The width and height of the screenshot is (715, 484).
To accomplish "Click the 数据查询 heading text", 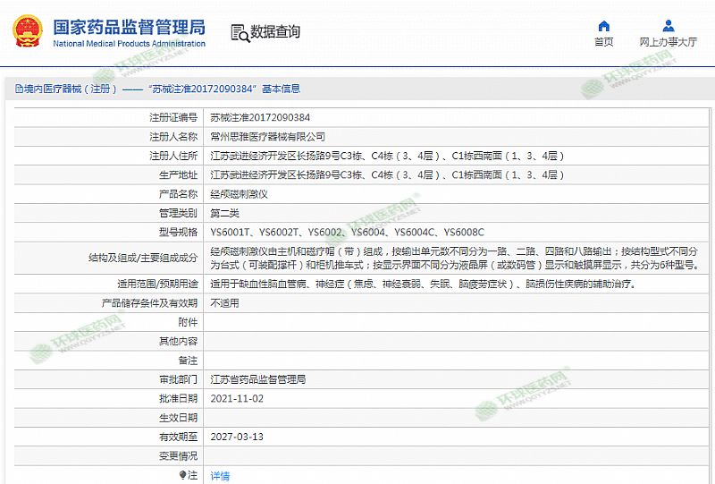I will (x=275, y=32).
